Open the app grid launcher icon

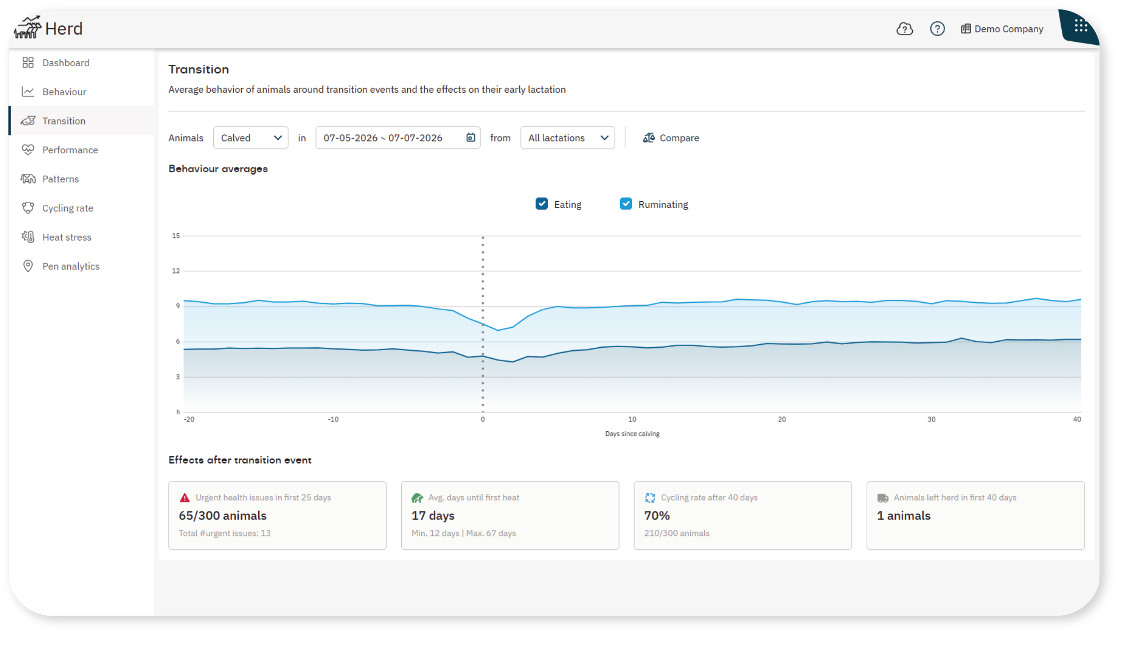(1081, 25)
